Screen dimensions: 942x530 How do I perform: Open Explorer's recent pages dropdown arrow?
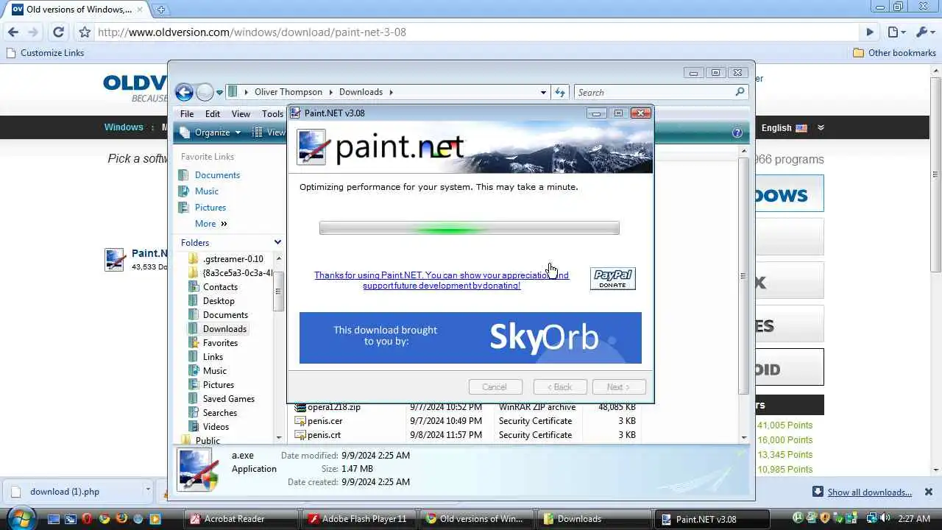(x=219, y=93)
